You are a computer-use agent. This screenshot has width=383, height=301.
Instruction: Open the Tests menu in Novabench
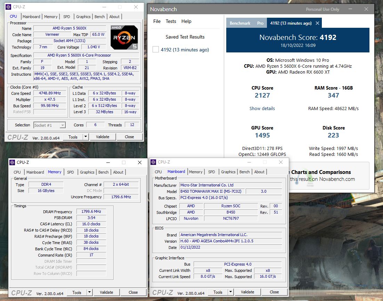click(x=171, y=22)
